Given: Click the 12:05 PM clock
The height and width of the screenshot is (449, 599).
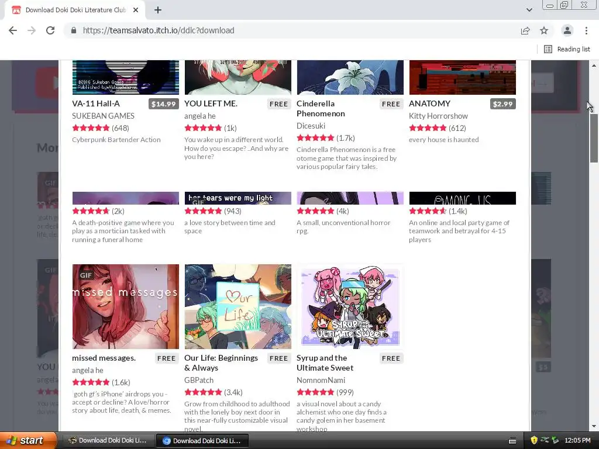Looking at the screenshot, I should 577,440.
